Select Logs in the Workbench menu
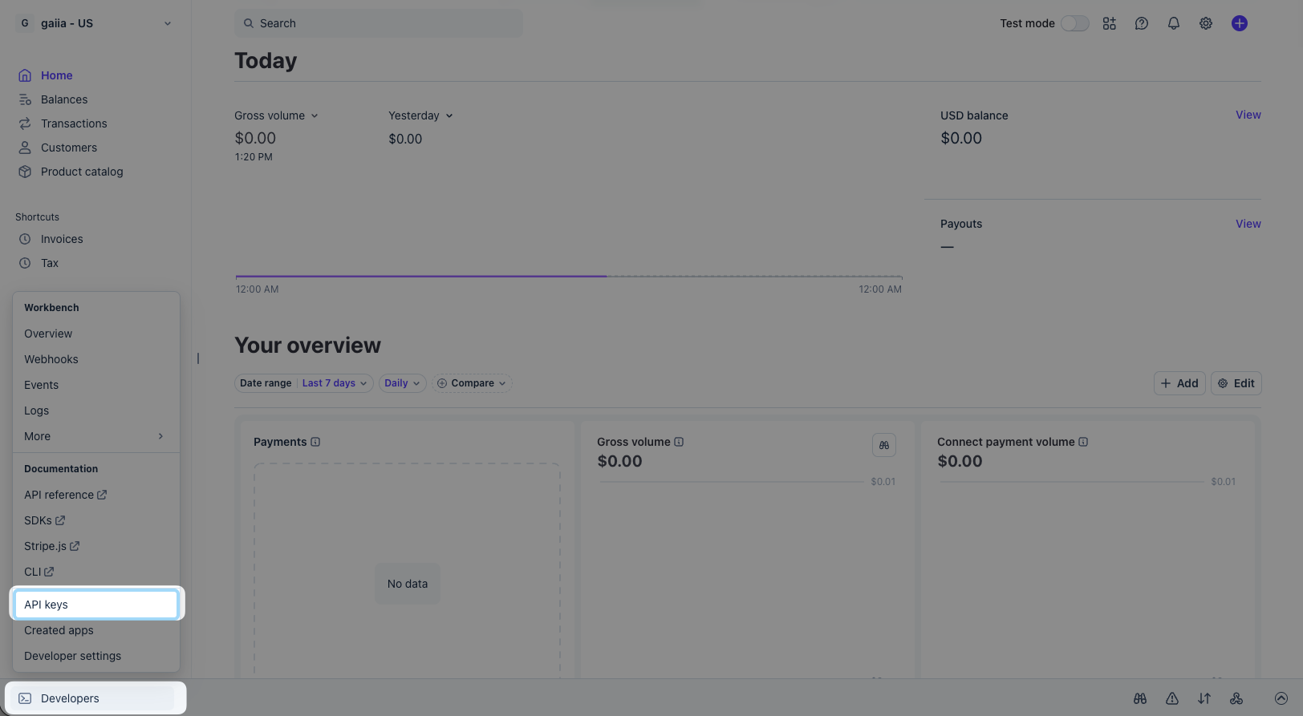Image resolution: width=1303 pixels, height=716 pixels. (x=95, y=411)
